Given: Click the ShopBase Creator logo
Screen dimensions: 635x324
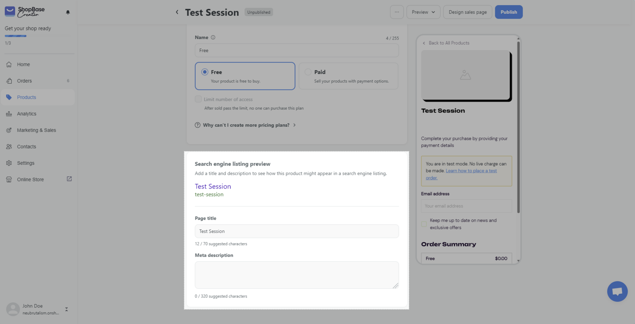Looking at the screenshot, I should tap(25, 11).
